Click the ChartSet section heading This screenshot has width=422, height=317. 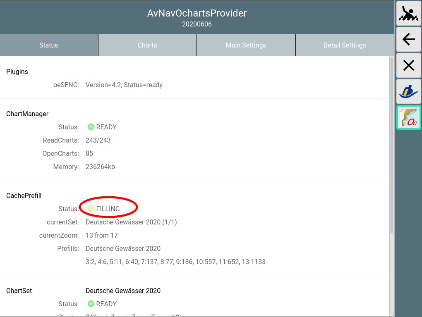click(x=19, y=291)
